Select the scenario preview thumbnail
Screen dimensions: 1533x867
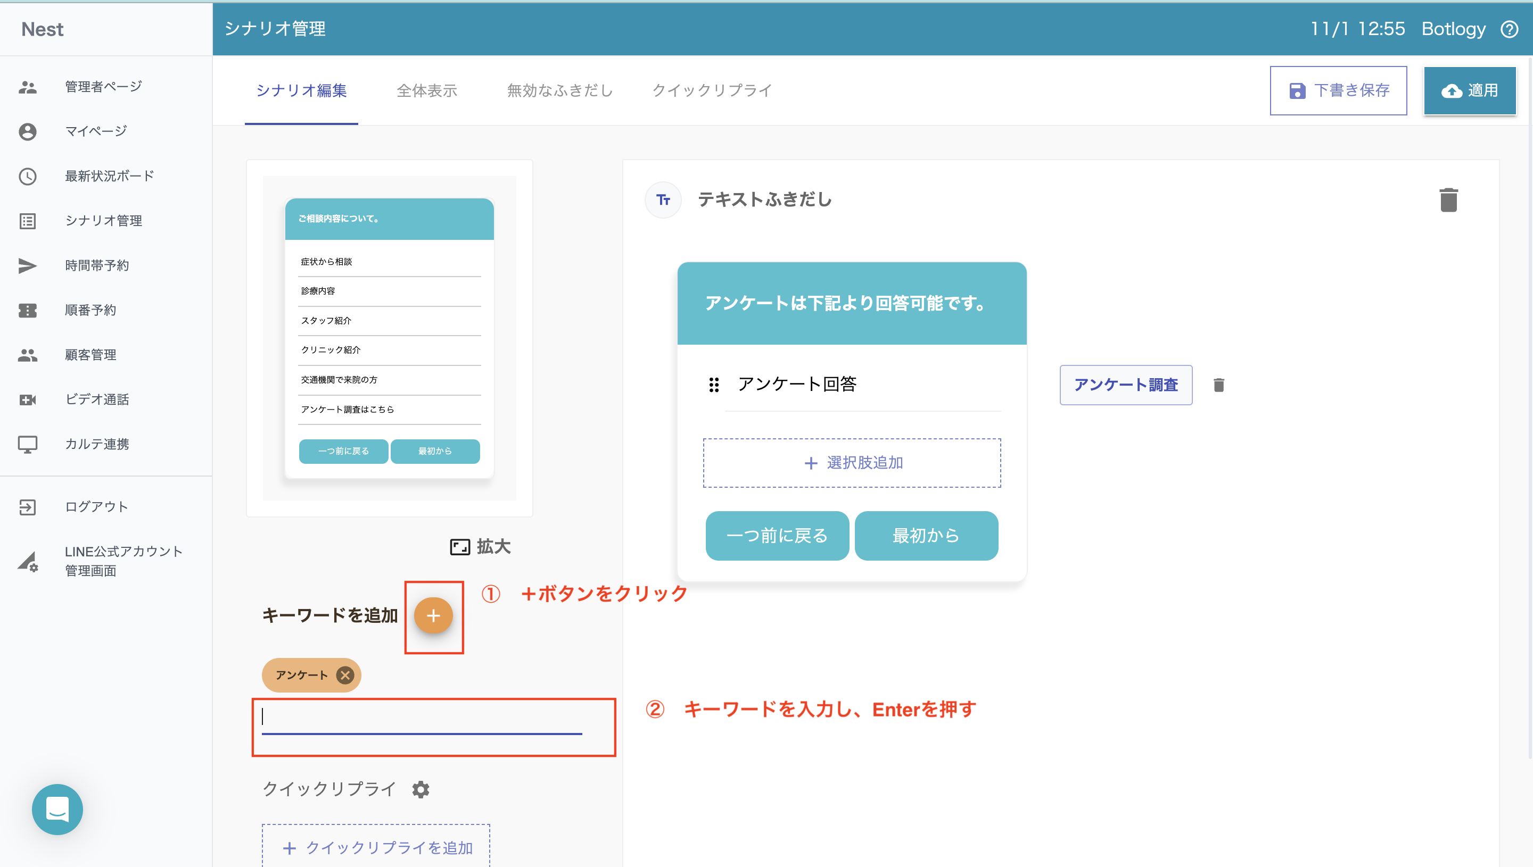(389, 338)
